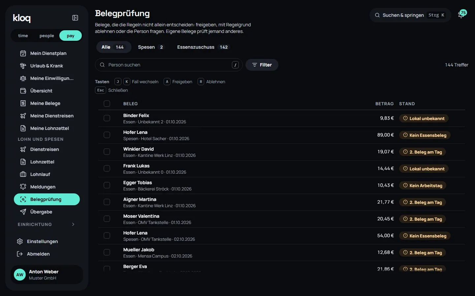Switch to the time module tab
Image resolution: width=475 pixels, height=296 pixels.
[23, 36]
